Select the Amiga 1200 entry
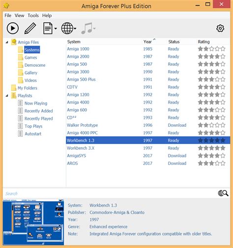Viewport: 233px width, 248px height. point(78,95)
